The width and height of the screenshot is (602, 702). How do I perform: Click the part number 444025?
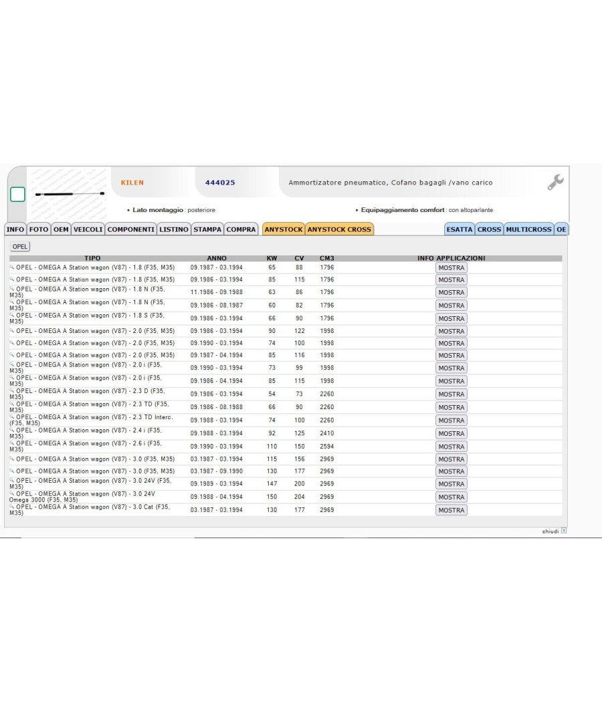pyautogui.click(x=220, y=183)
